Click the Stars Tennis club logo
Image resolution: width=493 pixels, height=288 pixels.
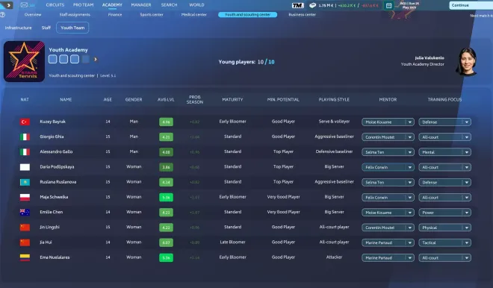(x=24, y=62)
